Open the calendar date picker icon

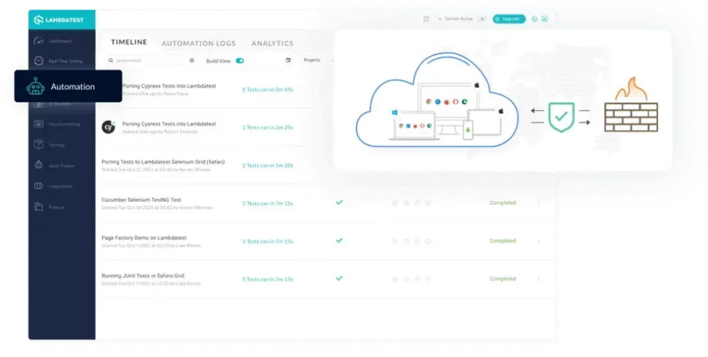point(288,60)
